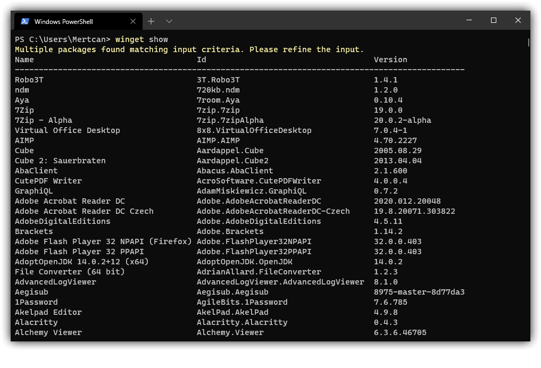This screenshot has height=368, width=541.
Task: Click 'Virtual Office Desktop' name
Action: click(x=67, y=130)
